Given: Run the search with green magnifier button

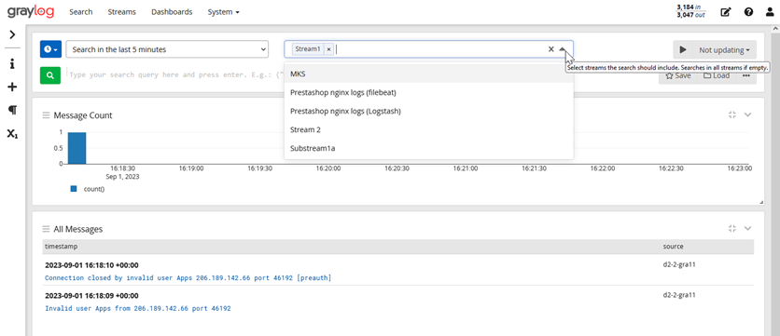Looking at the screenshot, I should [50, 75].
